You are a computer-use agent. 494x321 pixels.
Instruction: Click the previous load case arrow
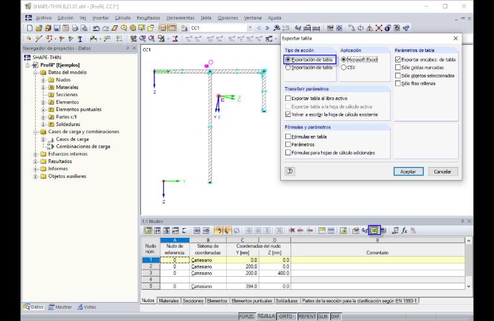pos(259,28)
